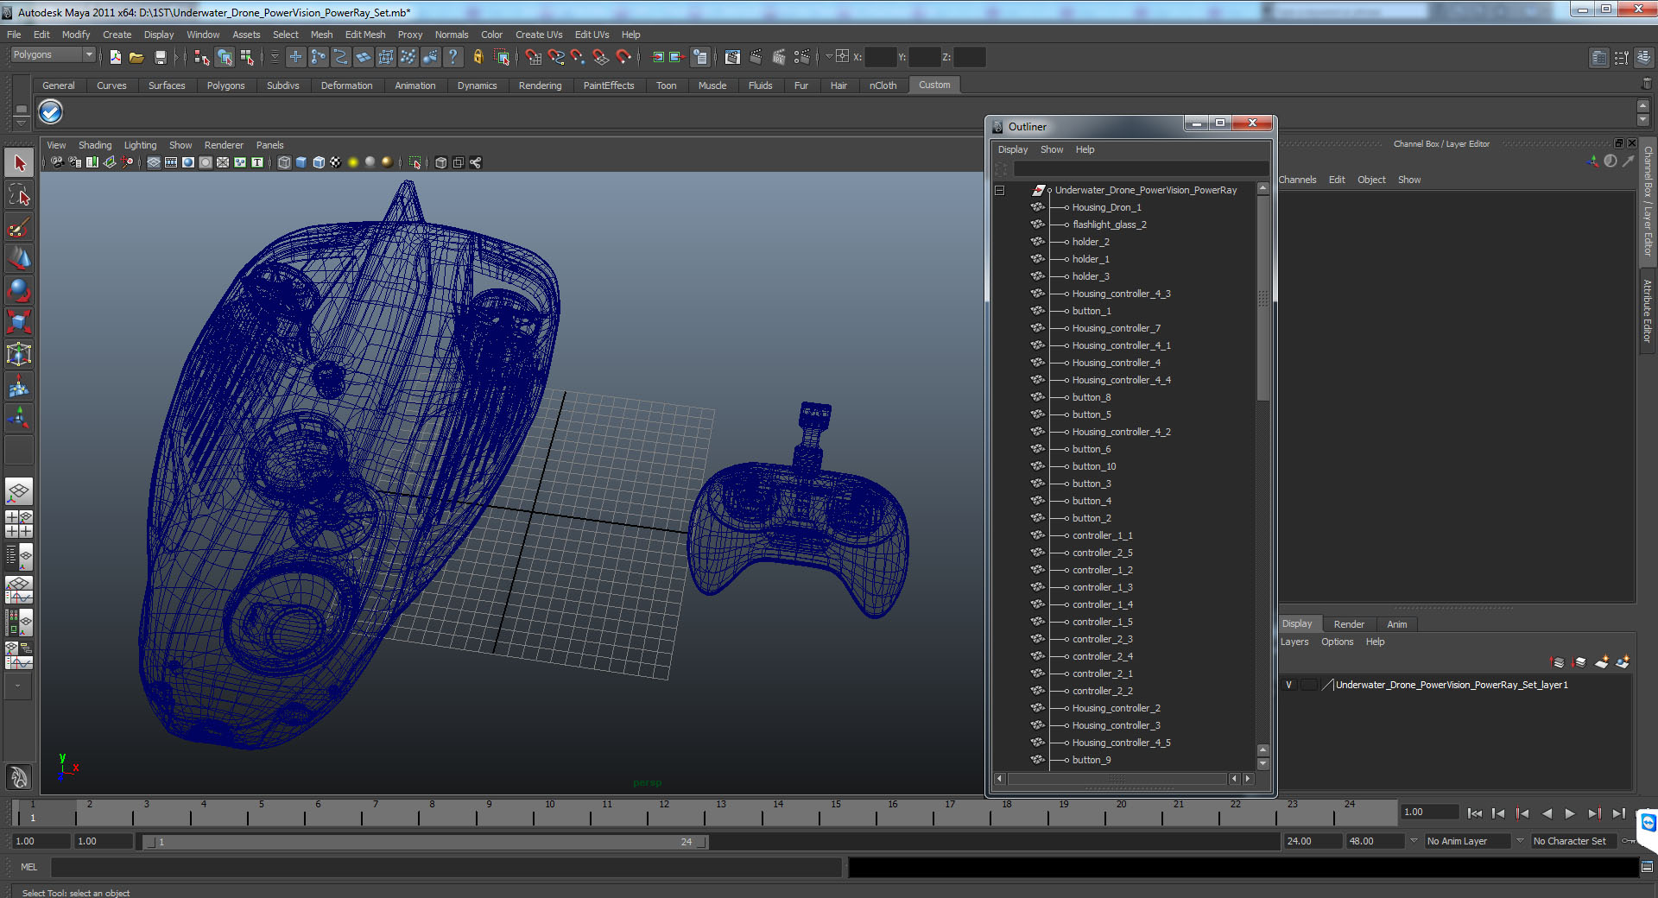Toggle the film gate display
This screenshot has height=898, width=1658.
(x=171, y=162)
